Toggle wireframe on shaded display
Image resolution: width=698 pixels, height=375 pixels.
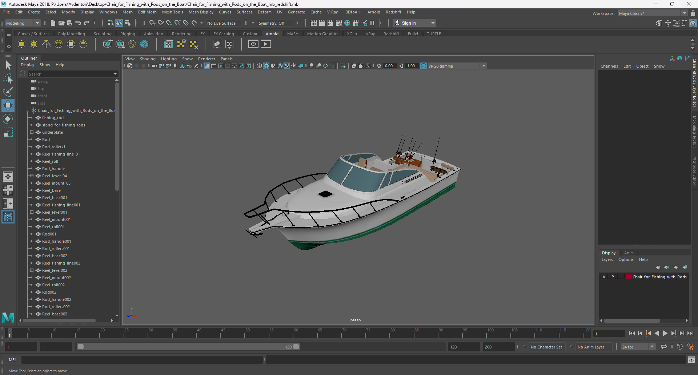(280, 66)
